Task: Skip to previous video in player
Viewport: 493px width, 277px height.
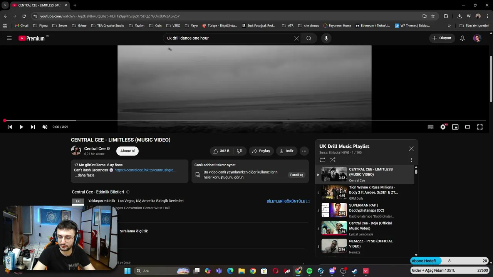Action: [x=10, y=127]
